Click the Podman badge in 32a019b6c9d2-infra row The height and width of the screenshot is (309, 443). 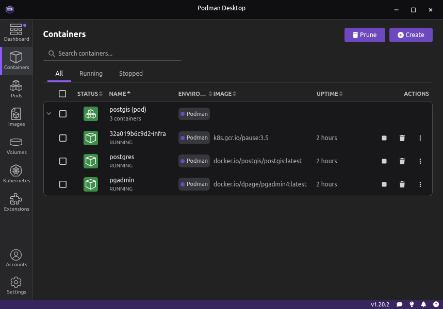coord(194,138)
